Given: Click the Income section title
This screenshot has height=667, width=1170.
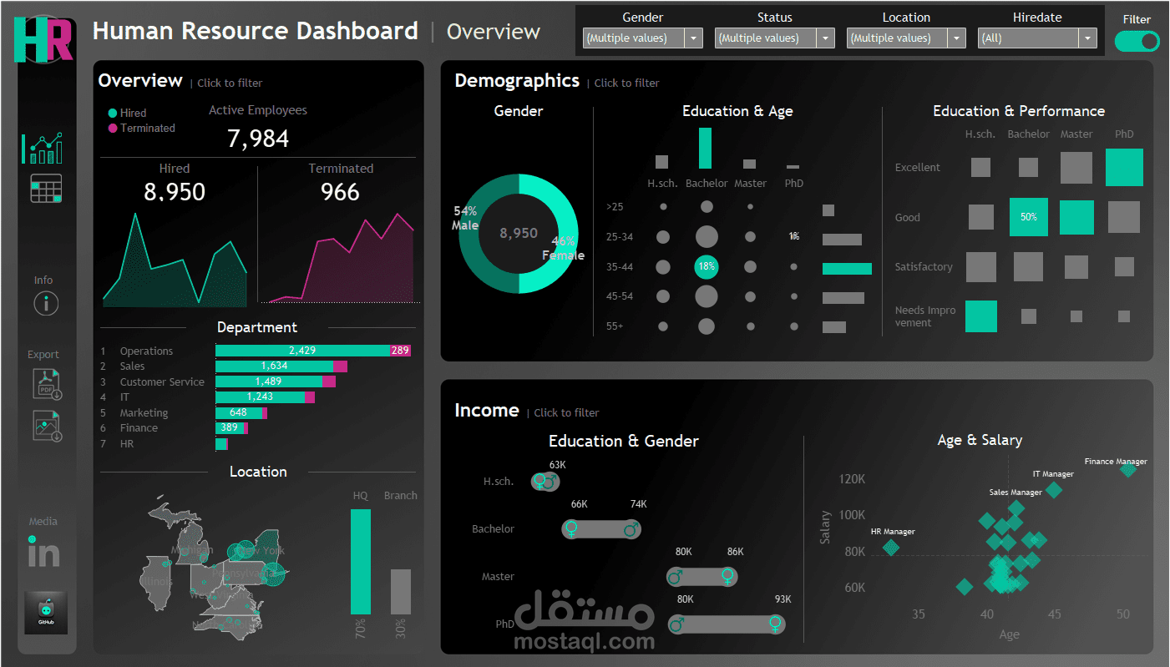Looking at the screenshot, I should (x=487, y=411).
